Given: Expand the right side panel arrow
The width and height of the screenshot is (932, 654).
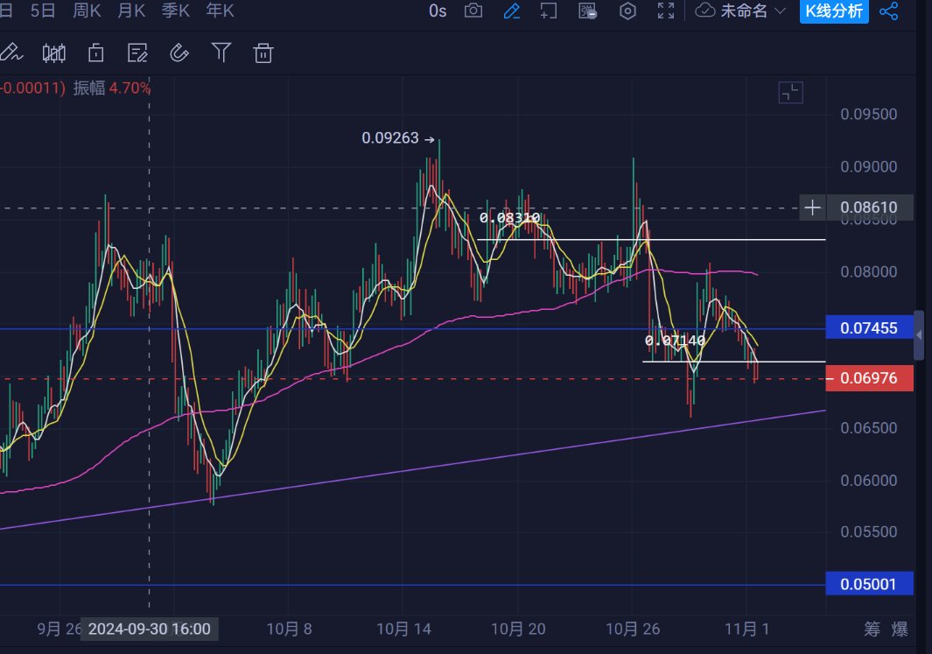Looking at the screenshot, I should (920, 335).
